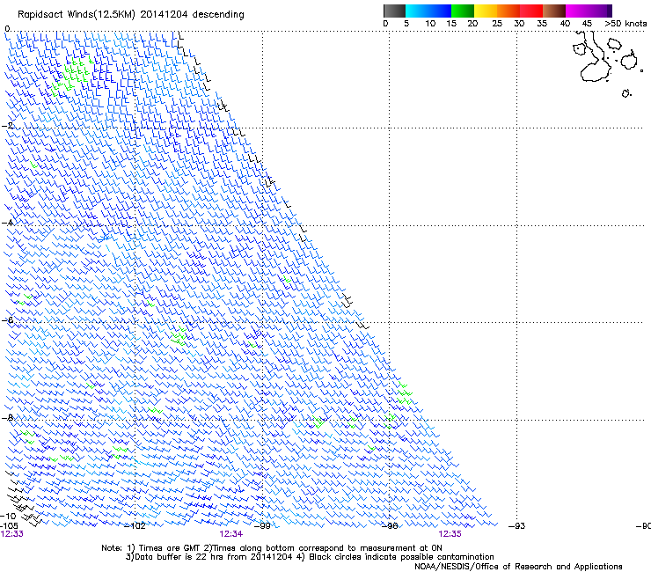651x572 pixels.
Task: Click the -93 longitude axis label
Action: tap(517, 526)
